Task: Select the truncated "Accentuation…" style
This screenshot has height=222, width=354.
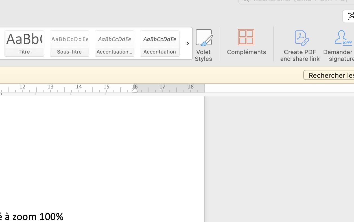Action: coord(115,43)
